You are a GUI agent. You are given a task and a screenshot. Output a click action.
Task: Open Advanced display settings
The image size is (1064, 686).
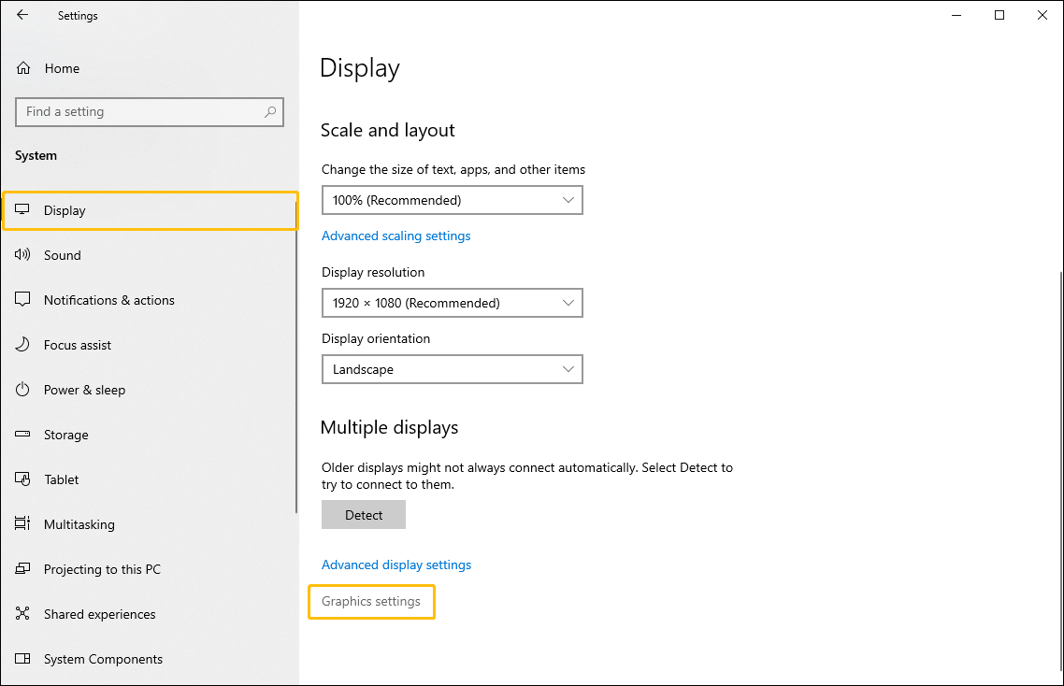click(395, 565)
